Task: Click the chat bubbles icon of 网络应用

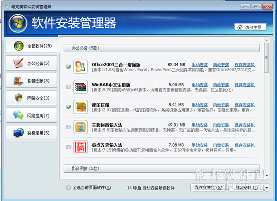Action: [18, 115]
